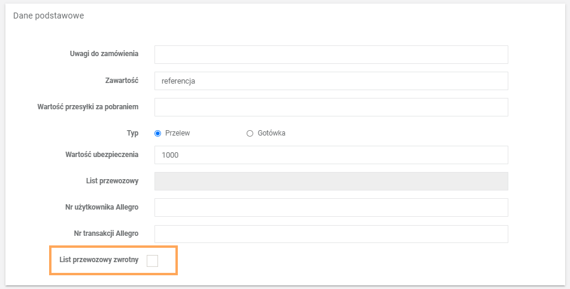The height and width of the screenshot is (289, 570).
Task: Choose the Gotówka payment type option
Action: 250,133
